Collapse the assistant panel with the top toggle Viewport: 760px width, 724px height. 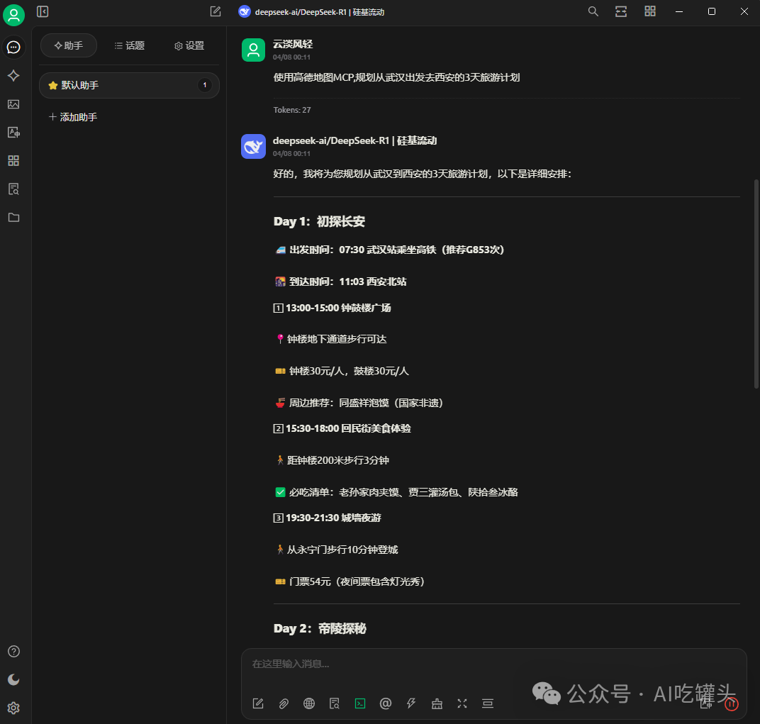click(x=43, y=11)
